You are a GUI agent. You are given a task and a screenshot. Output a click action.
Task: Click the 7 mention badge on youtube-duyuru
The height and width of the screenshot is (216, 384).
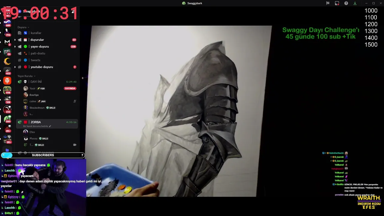pos(75,67)
